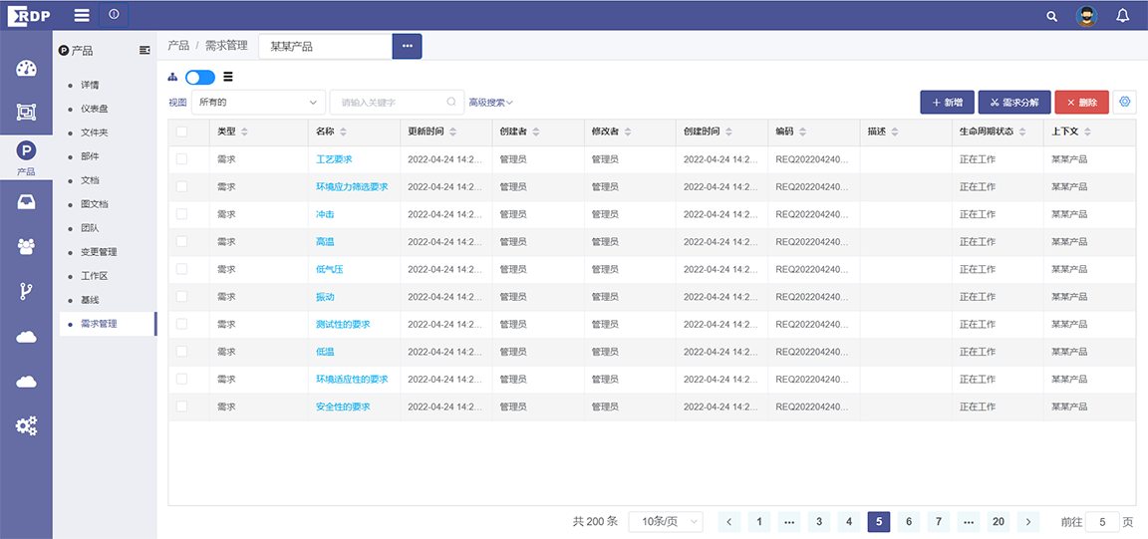Image resolution: width=1148 pixels, height=539 pixels.
Task: Click the info icon in top bar
Action: (x=114, y=15)
